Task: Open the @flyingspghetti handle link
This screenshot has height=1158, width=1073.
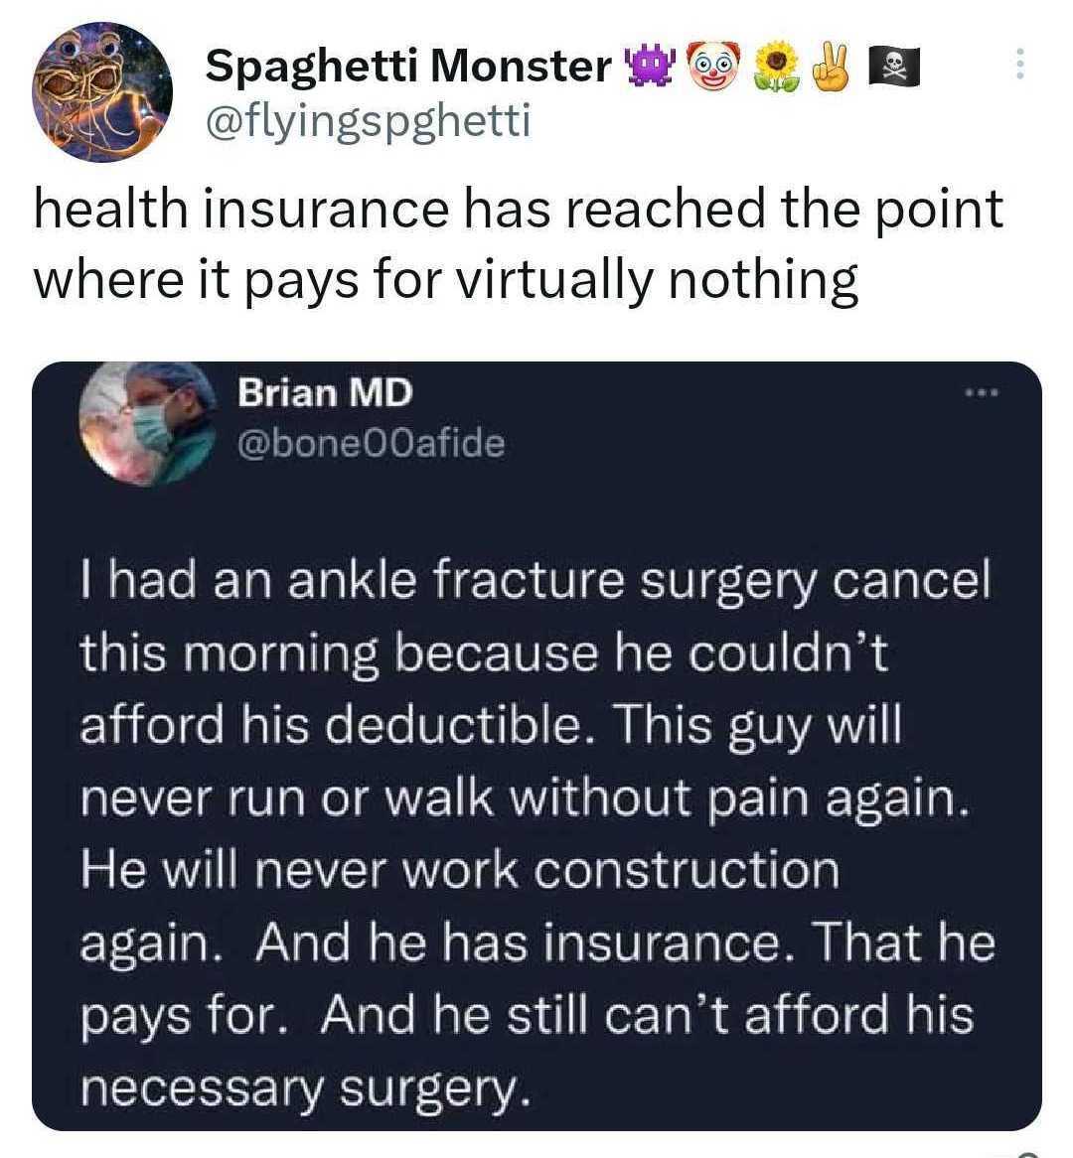Action: 369,122
